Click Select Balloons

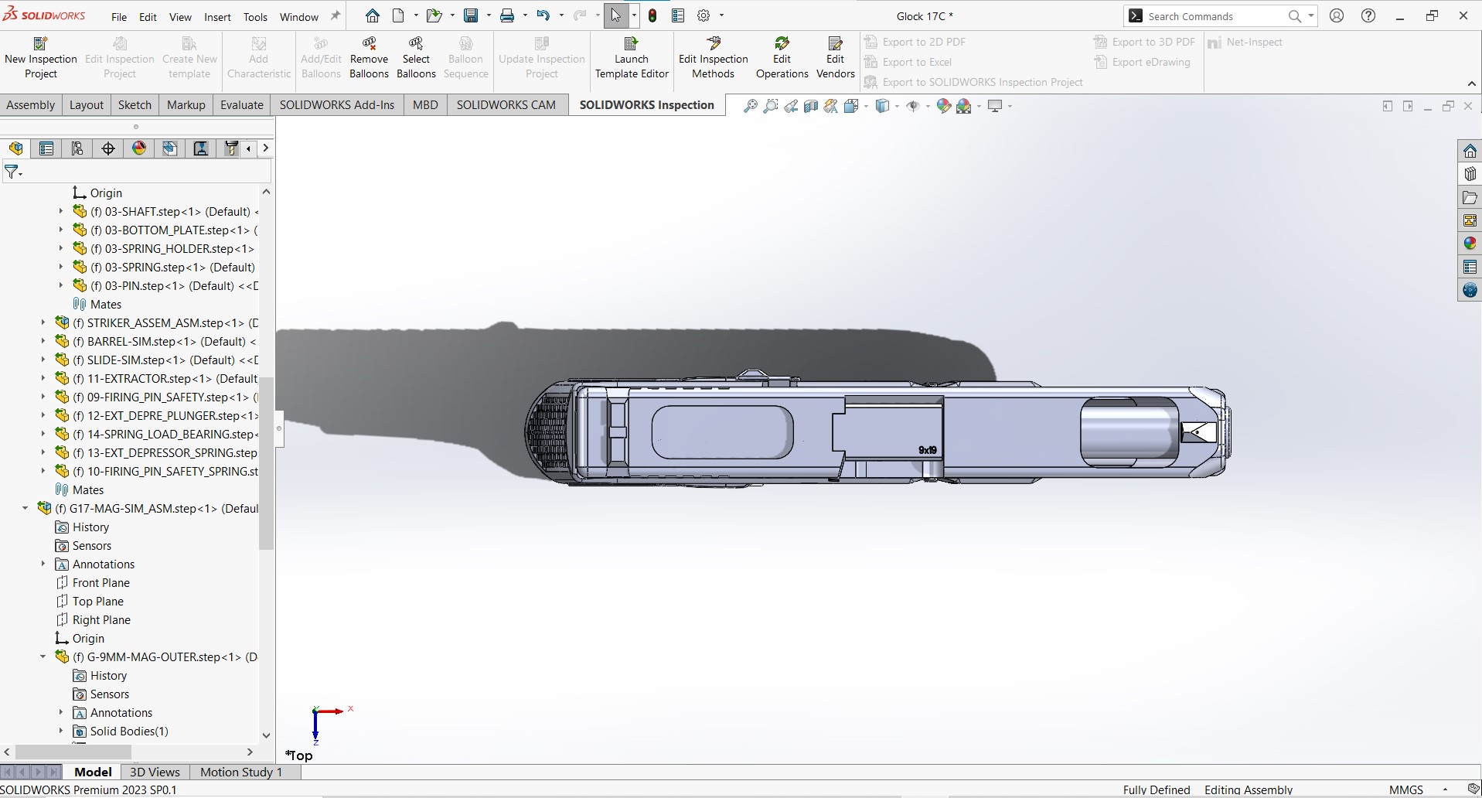click(x=416, y=58)
